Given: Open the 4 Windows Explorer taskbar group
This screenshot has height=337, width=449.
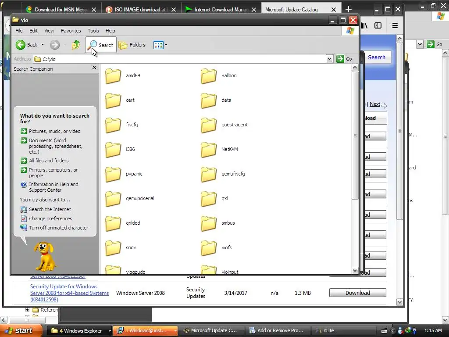Looking at the screenshot, I should 79,330.
